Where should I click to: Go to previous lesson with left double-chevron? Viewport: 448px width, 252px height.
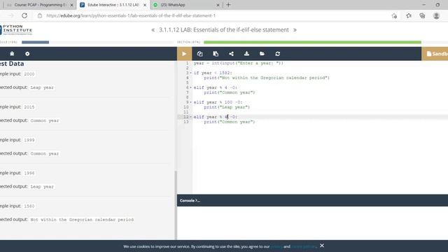[x=153, y=29]
